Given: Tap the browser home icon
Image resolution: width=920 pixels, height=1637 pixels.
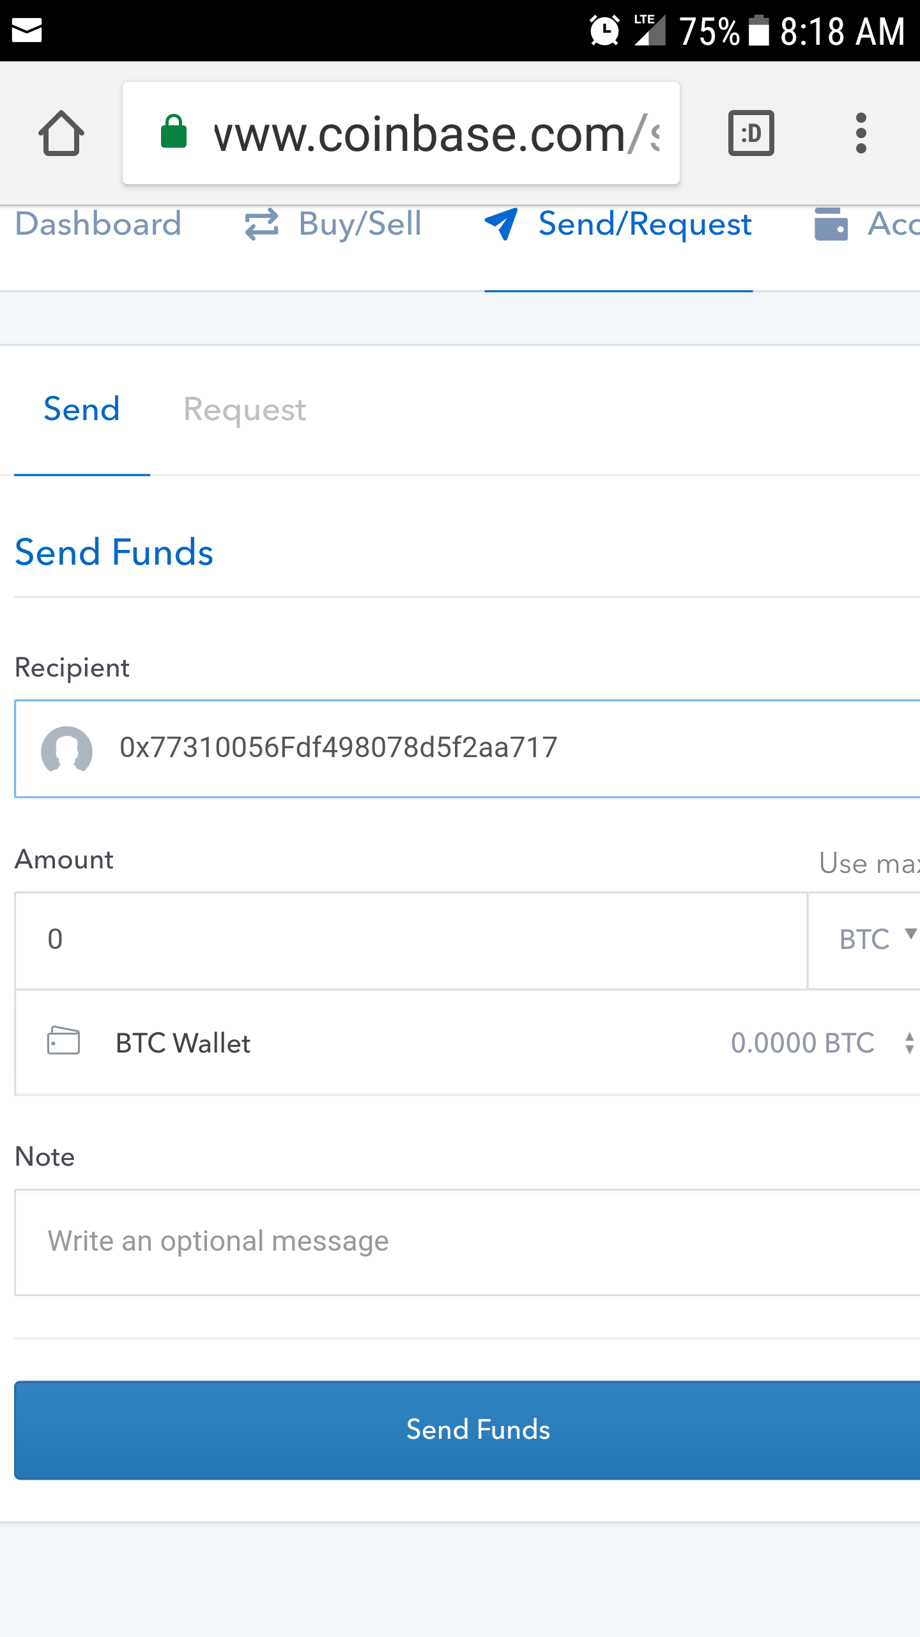Looking at the screenshot, I should (61, 133).
